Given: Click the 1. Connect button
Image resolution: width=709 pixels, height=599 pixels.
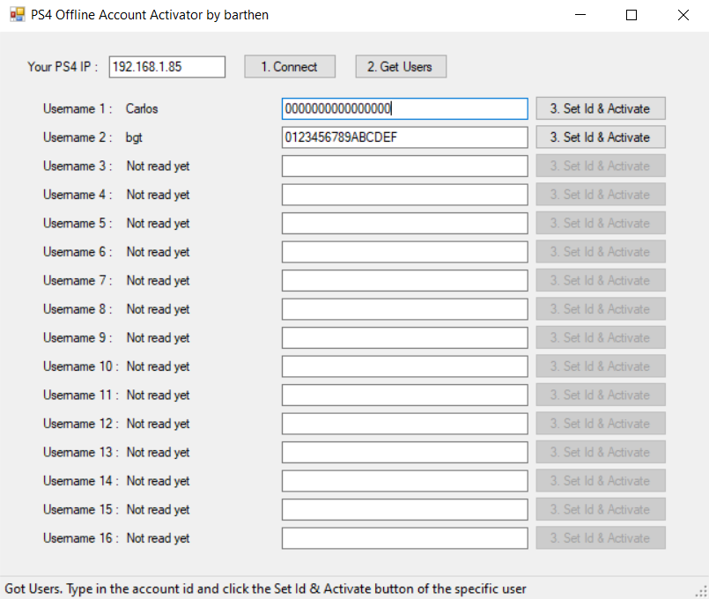Looking at the screenshot, I should point(290,67).
